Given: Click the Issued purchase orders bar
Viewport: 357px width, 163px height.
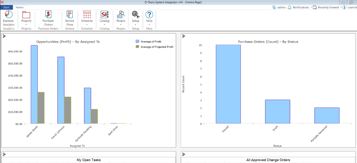Looking at the screenshot, I should (x=228, y=84).
